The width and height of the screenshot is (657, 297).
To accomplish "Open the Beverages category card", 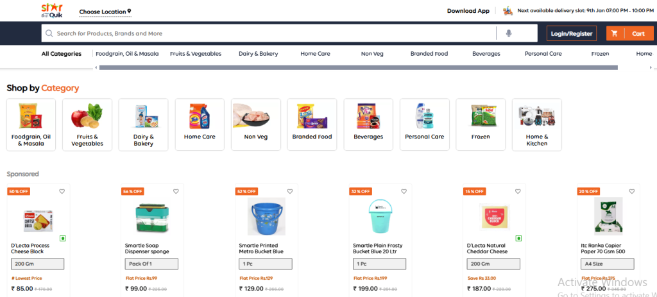I will coord(368,124).
